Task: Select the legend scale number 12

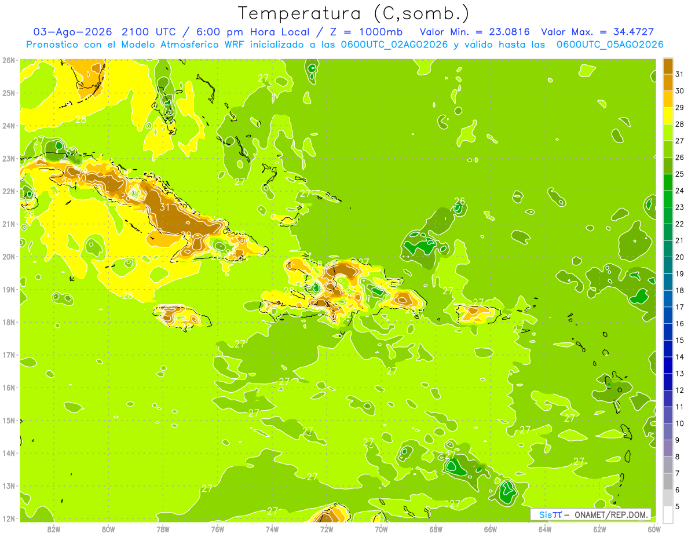Action: [x=679, y=390]
